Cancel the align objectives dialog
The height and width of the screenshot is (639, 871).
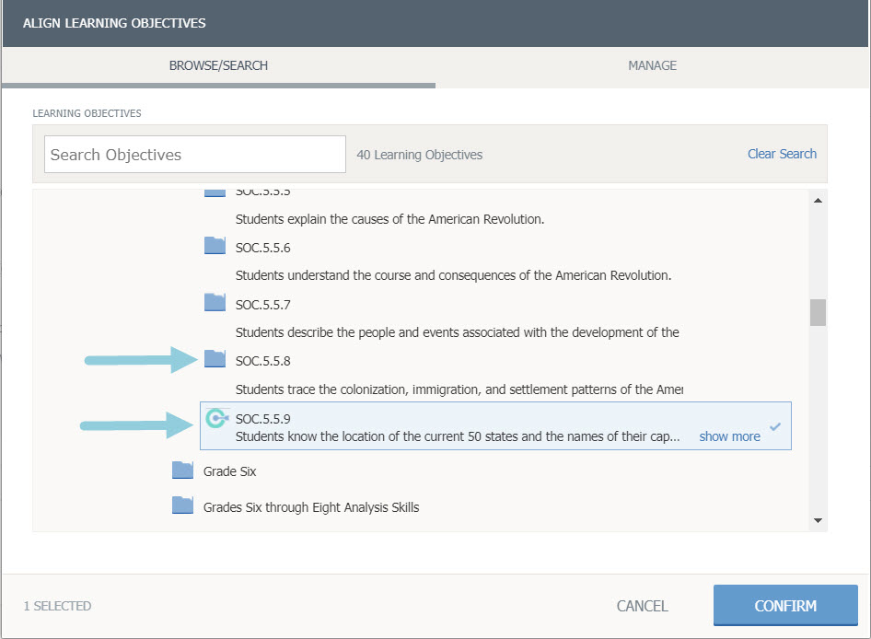[642, 606]
